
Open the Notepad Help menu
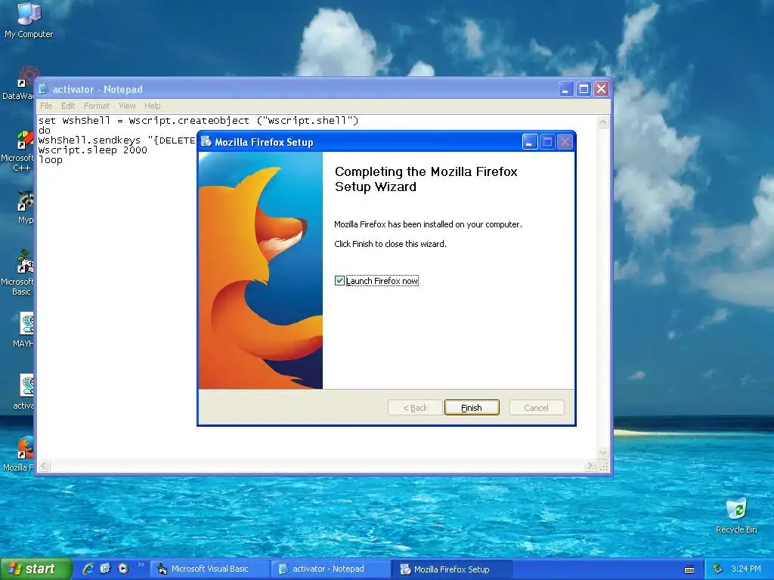pyautogui.click(x=153, y=106)
